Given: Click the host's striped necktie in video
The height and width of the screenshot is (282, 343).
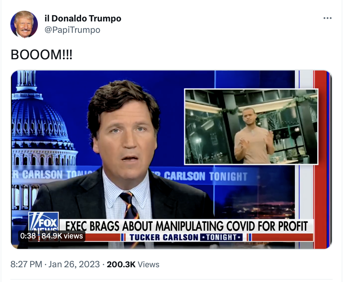Looking at the screenshot, I should tap(129, 206).
